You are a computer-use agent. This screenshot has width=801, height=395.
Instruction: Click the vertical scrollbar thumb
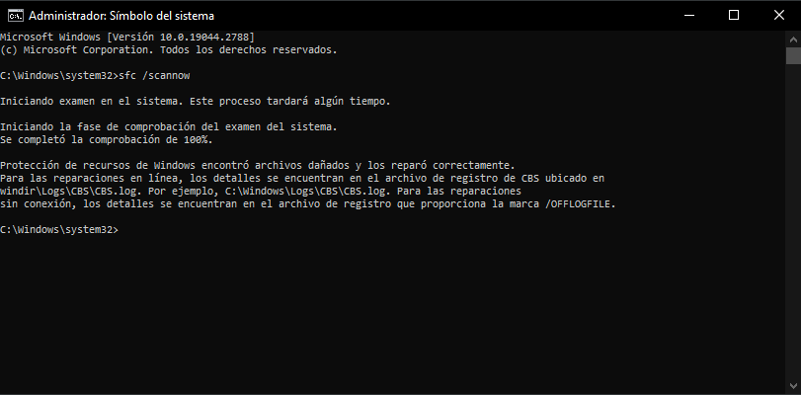point(793,55)
